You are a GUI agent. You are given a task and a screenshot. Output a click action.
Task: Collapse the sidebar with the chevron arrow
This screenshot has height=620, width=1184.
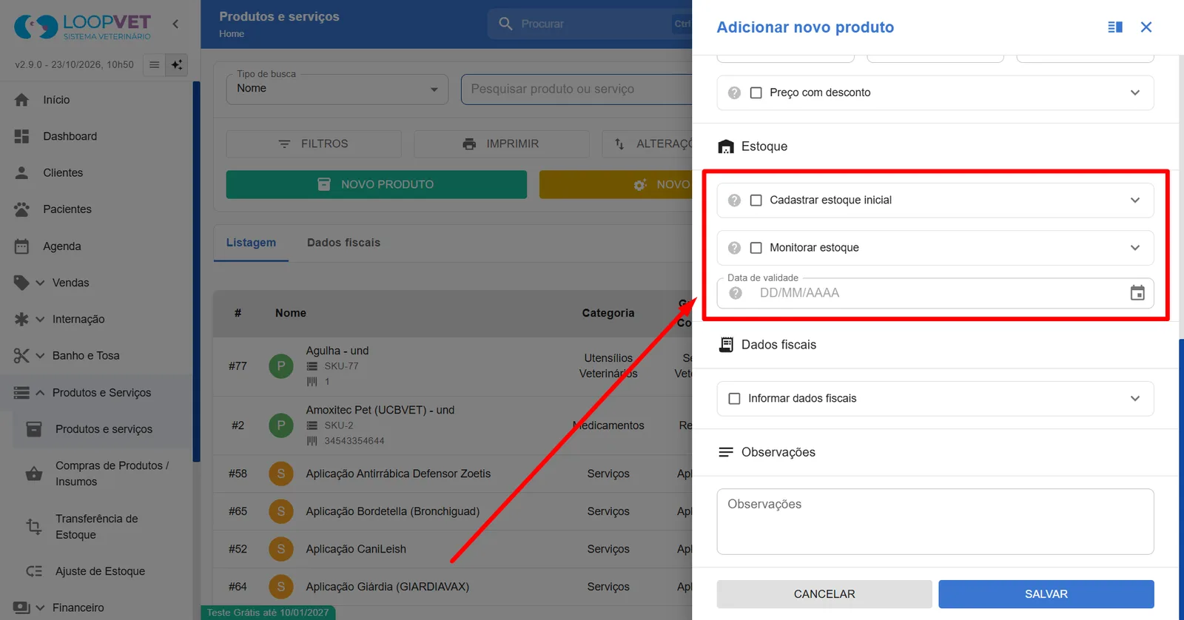pyautogui.click(x=175, y=24)
